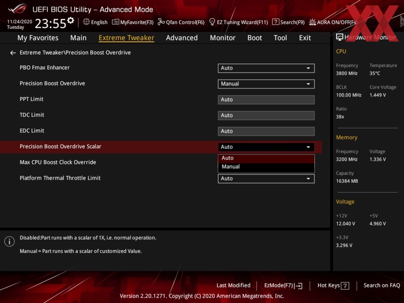Change language via English label

(99, 22)
